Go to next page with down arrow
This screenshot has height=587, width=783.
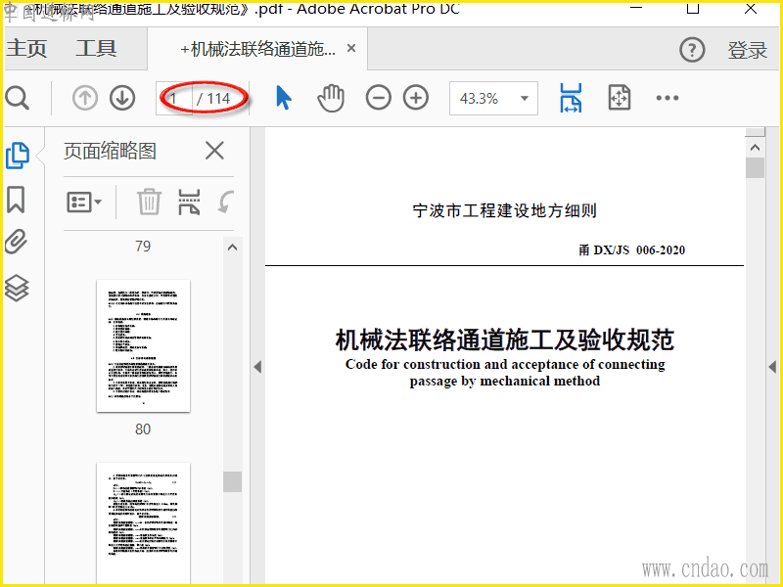(122, 98)
